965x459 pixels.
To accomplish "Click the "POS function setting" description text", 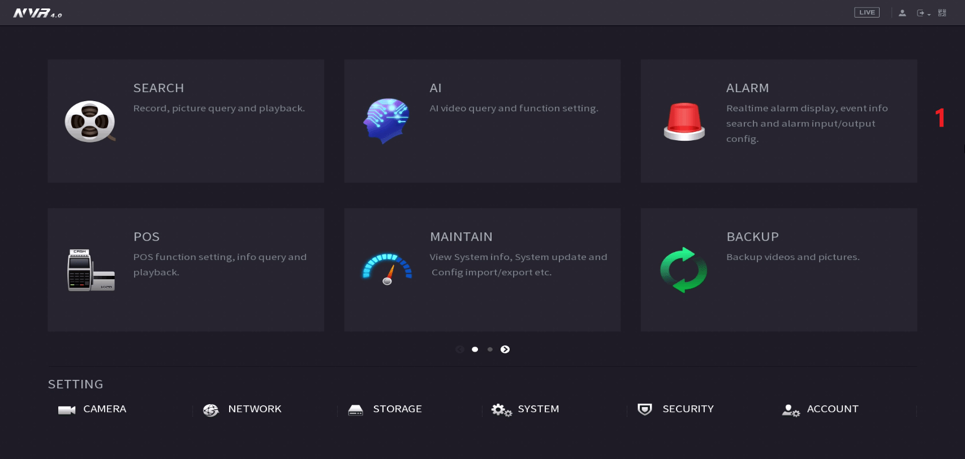I will [220, 265].
